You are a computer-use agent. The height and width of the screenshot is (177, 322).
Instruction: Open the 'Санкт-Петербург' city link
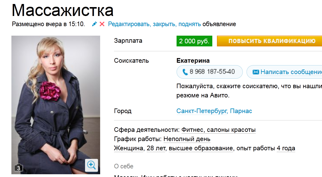point(202,111)
